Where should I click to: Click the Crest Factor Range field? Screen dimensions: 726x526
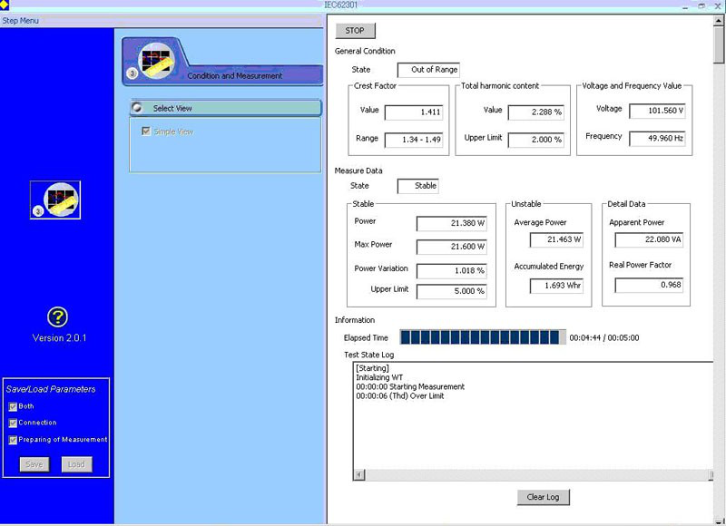pyautogui.click(x=414, y=140)
